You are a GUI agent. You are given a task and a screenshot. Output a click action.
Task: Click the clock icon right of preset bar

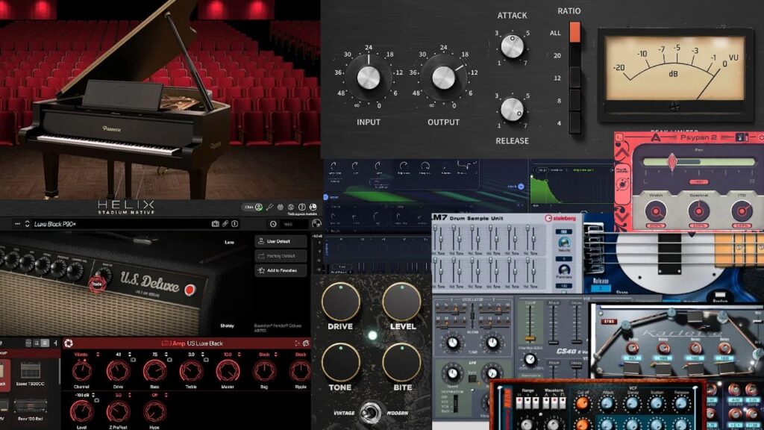(273, 224)
